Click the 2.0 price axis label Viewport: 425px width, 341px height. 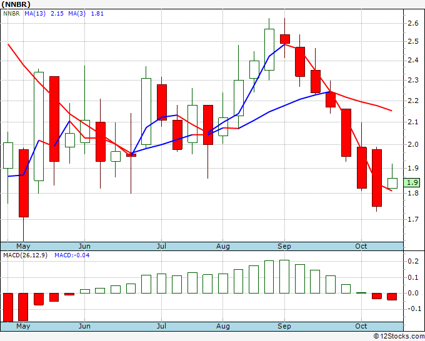pos(413,144)
